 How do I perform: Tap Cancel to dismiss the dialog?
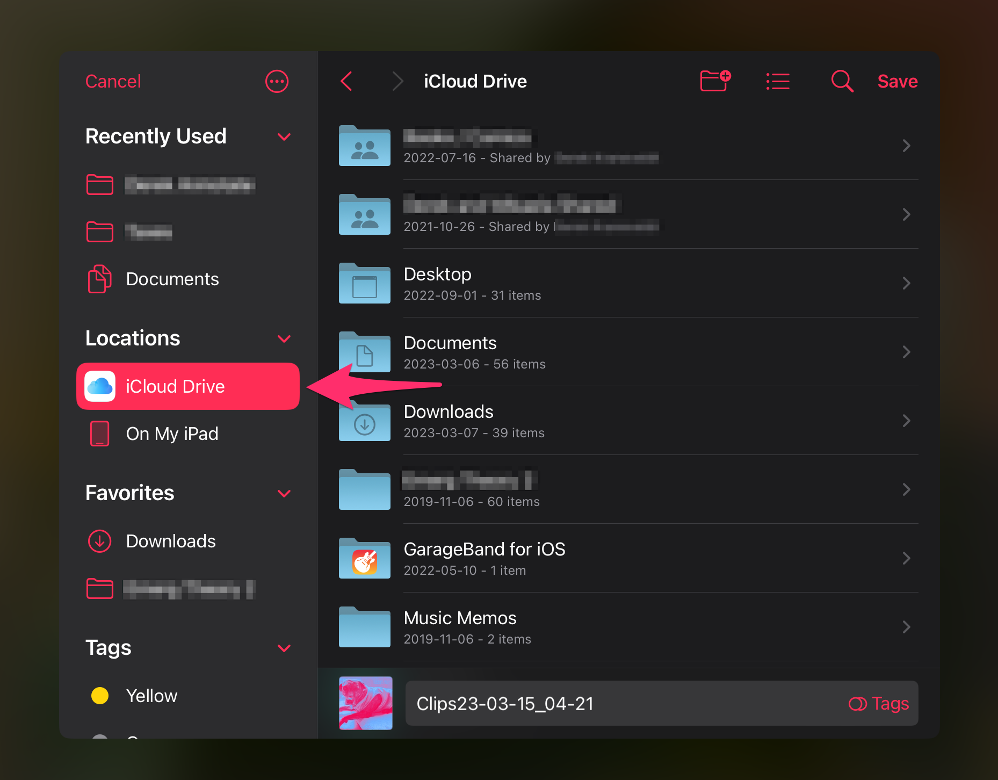[113, 81]
